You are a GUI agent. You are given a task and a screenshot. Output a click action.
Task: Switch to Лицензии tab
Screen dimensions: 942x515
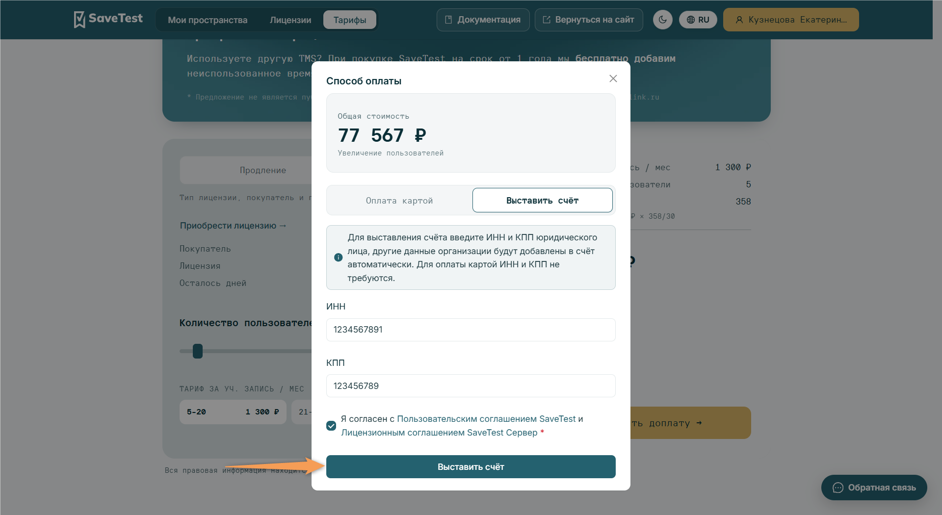point(290,20)
